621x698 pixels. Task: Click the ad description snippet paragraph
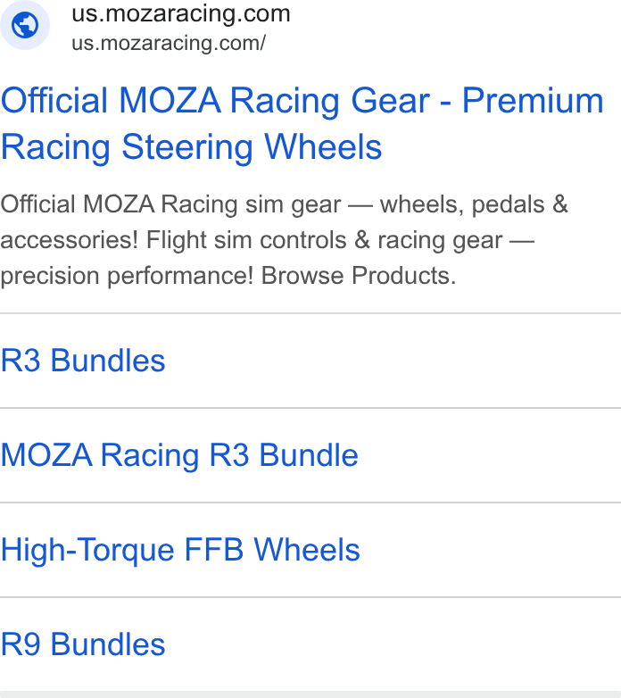point(285,240)
